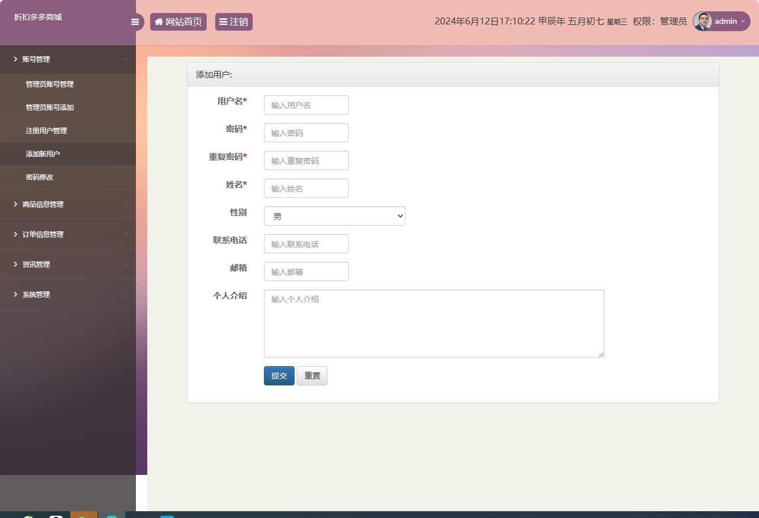Click the 输入用户名 input field
Image resolution: width=759 pixels, height=518 pixels.
point(306,105)
